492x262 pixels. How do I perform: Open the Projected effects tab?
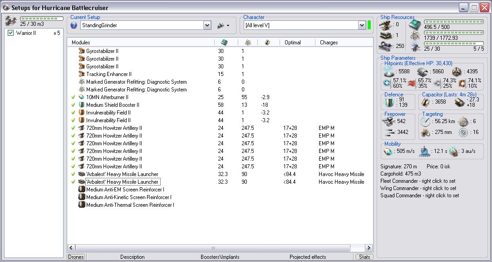[x=308, y=257]
